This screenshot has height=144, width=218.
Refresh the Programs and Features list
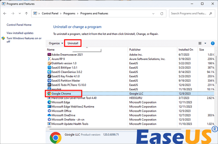tap(162, 14)
